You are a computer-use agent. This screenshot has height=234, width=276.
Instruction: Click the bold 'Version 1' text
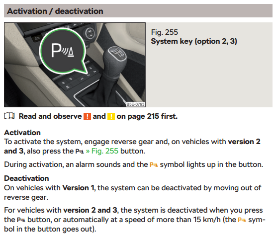tap(78, 188)
